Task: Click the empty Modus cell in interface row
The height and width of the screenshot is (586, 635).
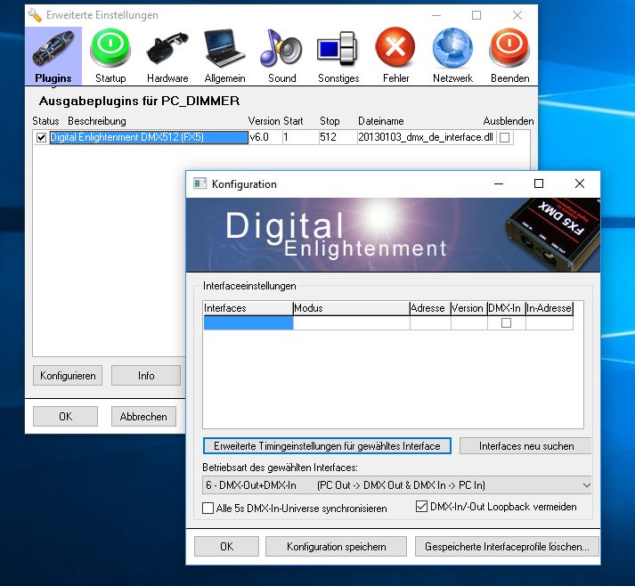Action: tap(352, 323)
